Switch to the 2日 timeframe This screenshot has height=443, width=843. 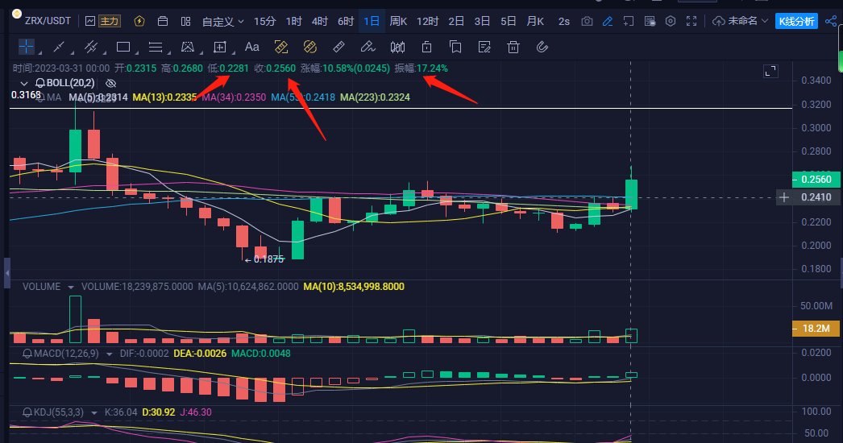tap(456, 21)
